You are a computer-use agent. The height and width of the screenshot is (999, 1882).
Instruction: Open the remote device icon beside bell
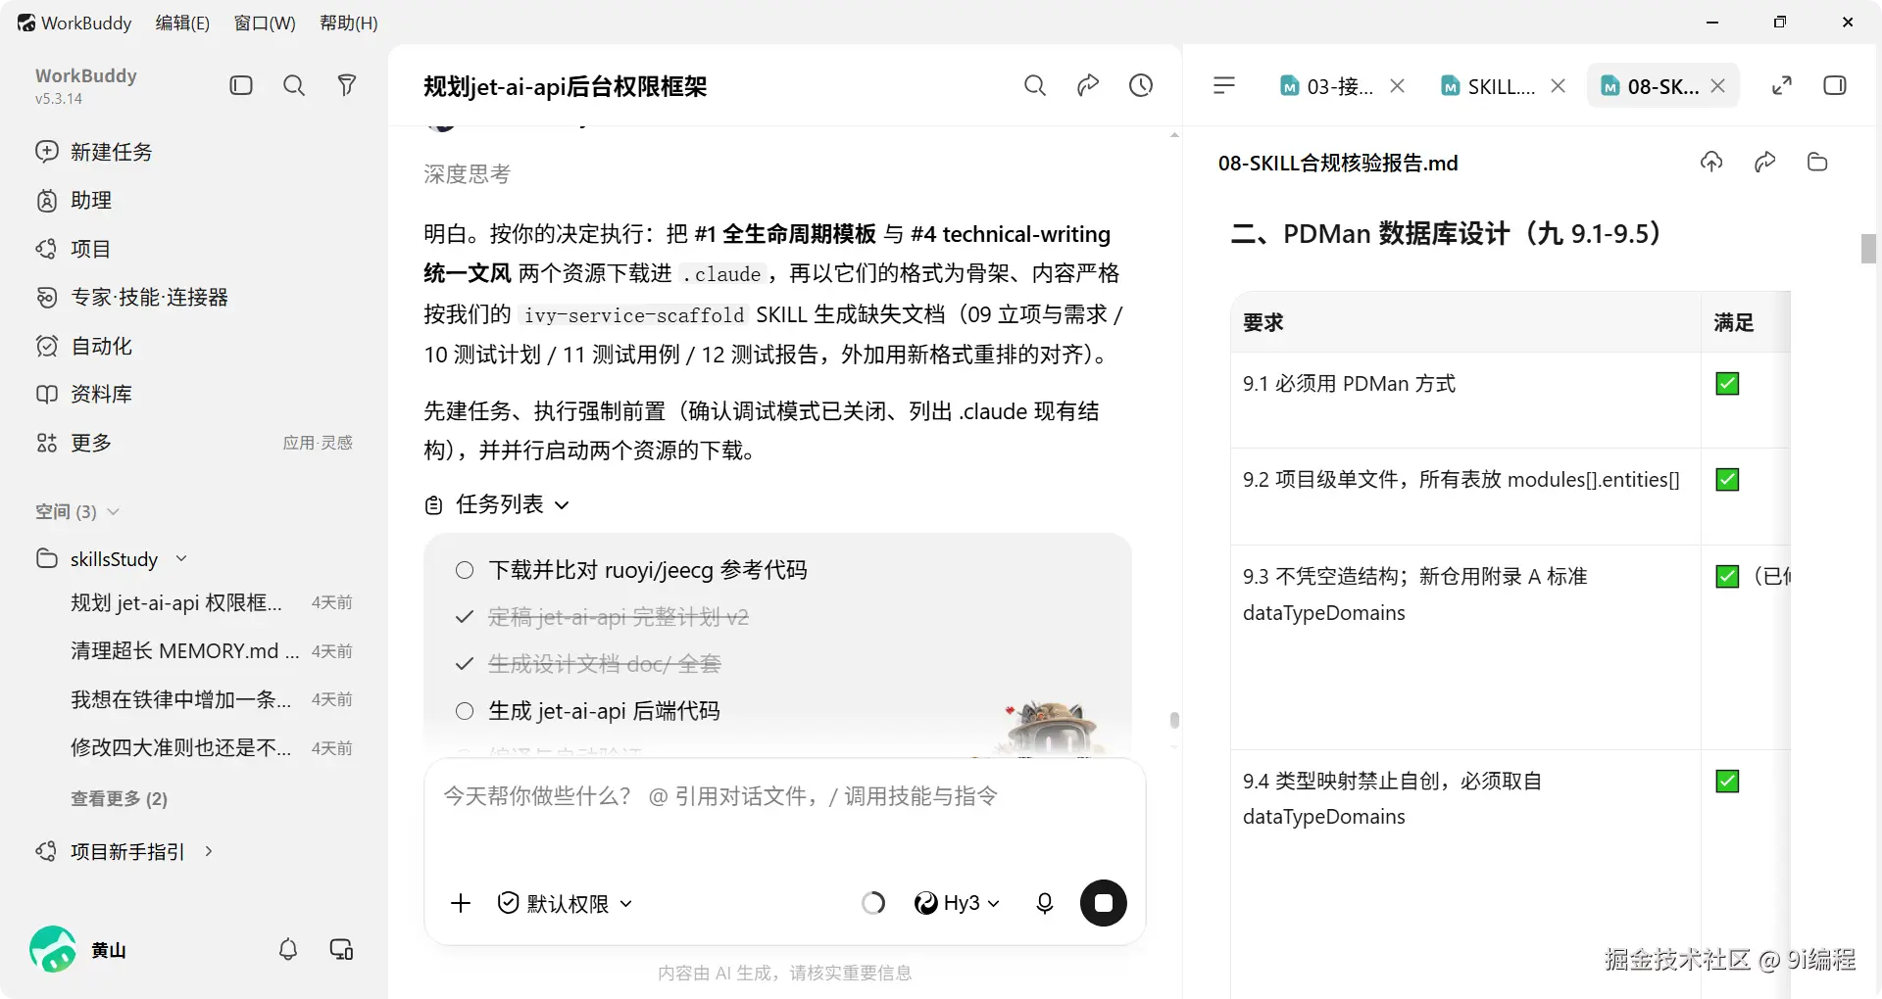point(341,949)
